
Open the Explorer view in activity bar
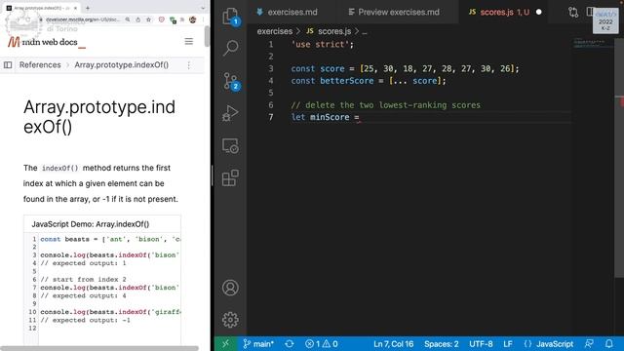(230, 17)
